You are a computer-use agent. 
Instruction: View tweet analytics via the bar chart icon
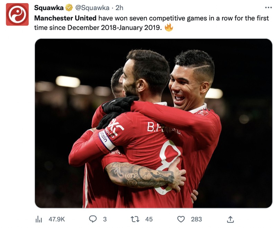39,219
